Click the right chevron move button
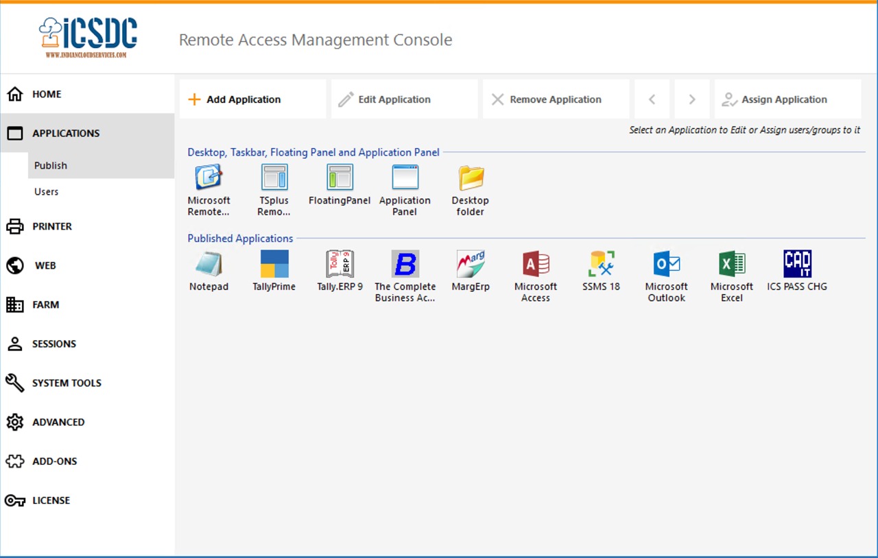 pyautogui.click(x=692, y=99)
